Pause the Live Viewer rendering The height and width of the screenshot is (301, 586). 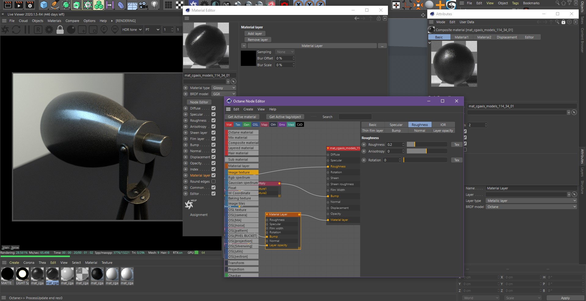pos(27,30)
